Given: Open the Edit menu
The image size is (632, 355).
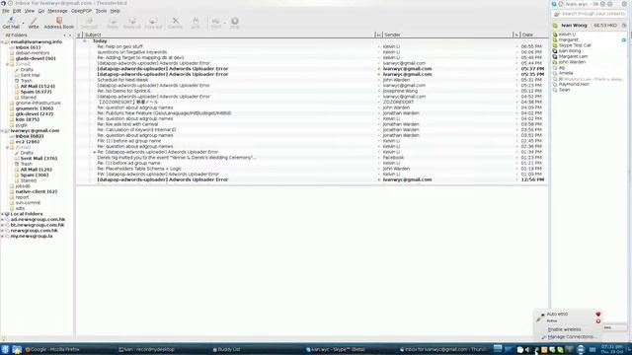Looking at the screenshot, I should pos(17,11).
